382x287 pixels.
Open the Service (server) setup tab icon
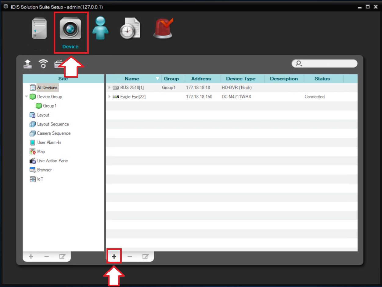tap(39, 28)
